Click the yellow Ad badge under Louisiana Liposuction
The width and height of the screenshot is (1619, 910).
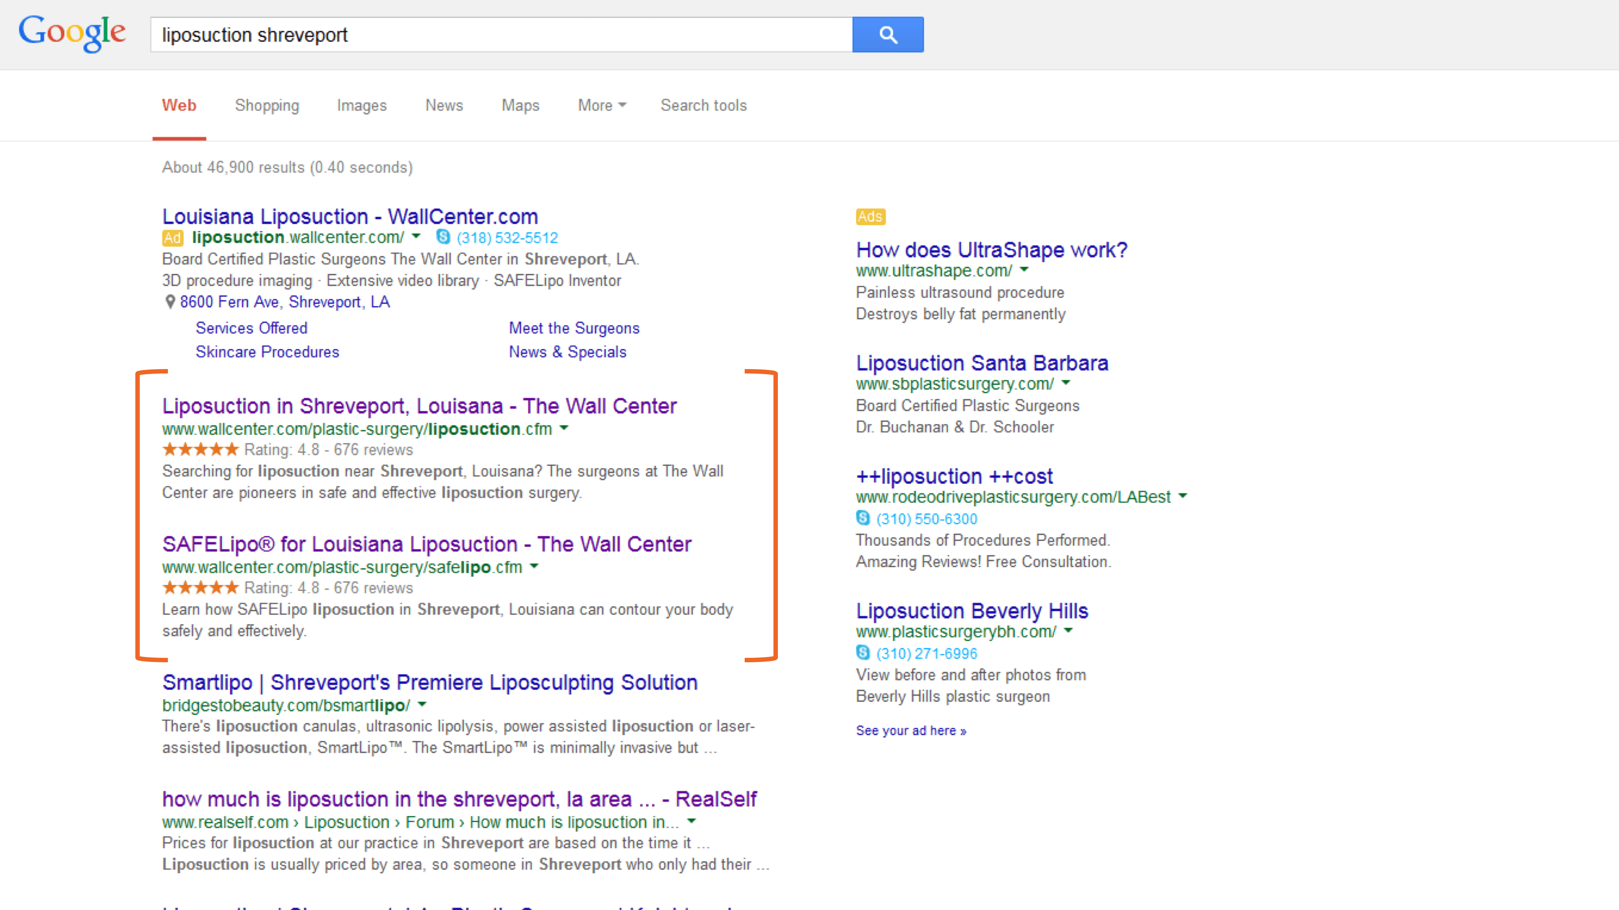[172, 238]
